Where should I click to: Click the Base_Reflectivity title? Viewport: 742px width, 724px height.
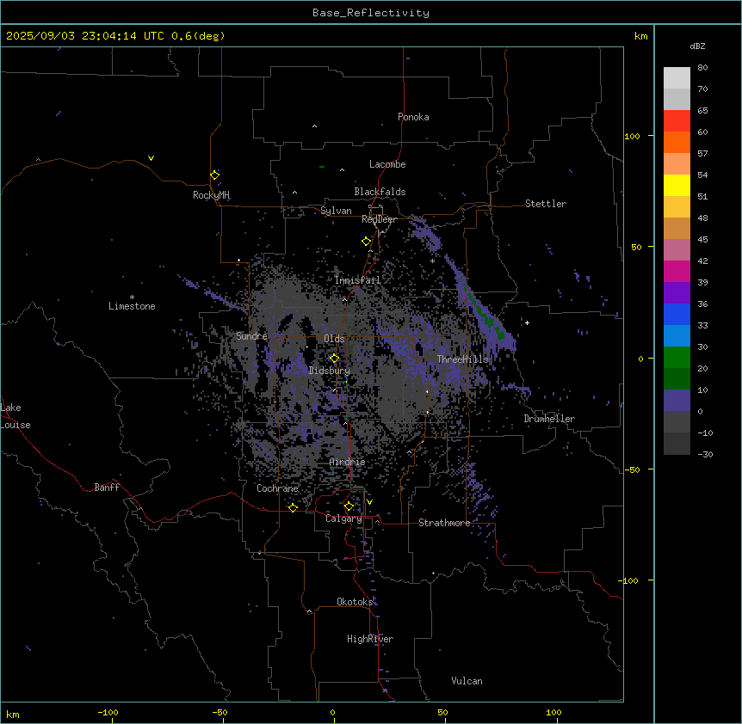[371, 13]
